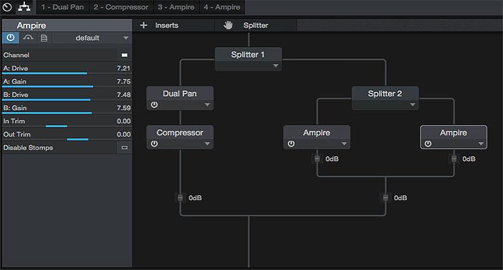
Task: Click the clock icon at top left
Action: (x=7, y=7)
